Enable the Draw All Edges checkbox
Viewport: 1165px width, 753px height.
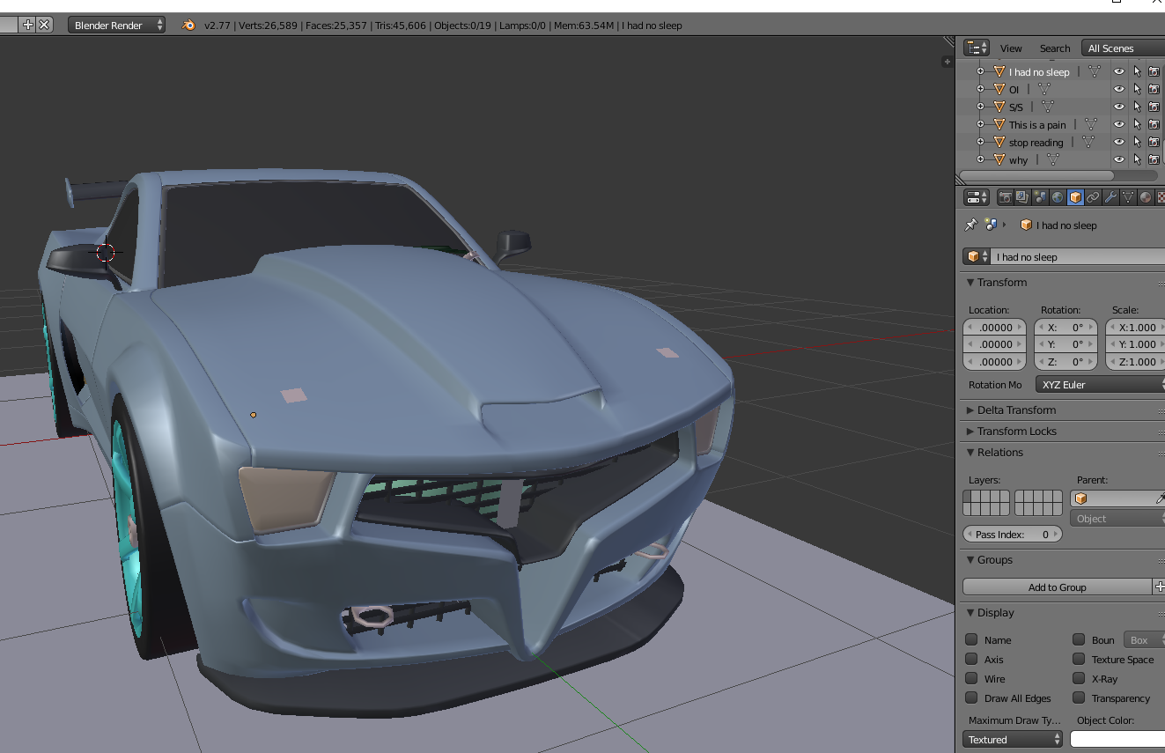point(971,698)
